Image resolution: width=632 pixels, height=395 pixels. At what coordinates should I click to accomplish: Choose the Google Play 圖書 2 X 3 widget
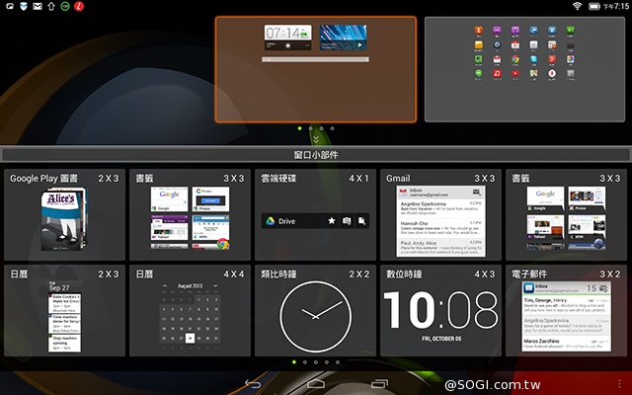[x=64, y=214]
